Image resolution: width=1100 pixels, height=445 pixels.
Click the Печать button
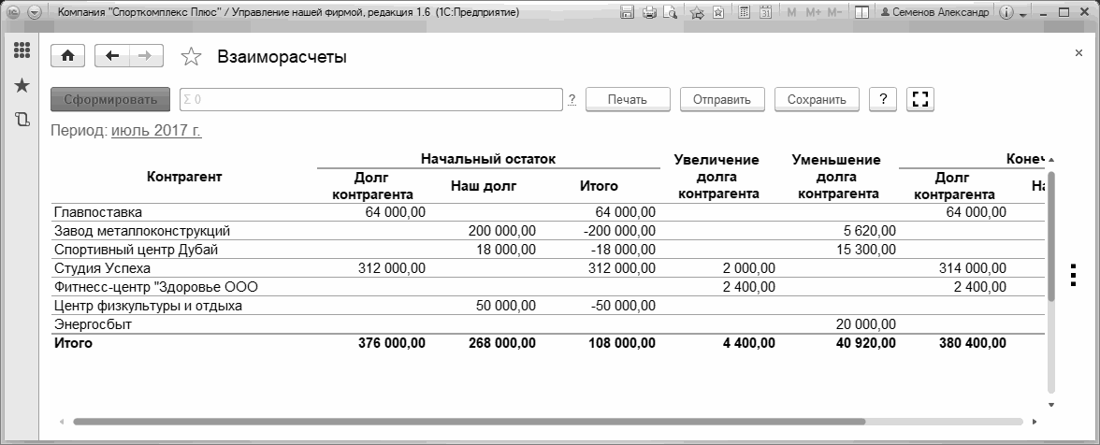click(628, 99)
